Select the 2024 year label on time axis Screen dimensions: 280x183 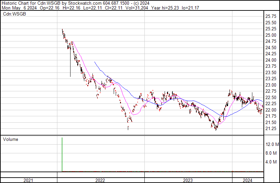[x=248, y=180]
